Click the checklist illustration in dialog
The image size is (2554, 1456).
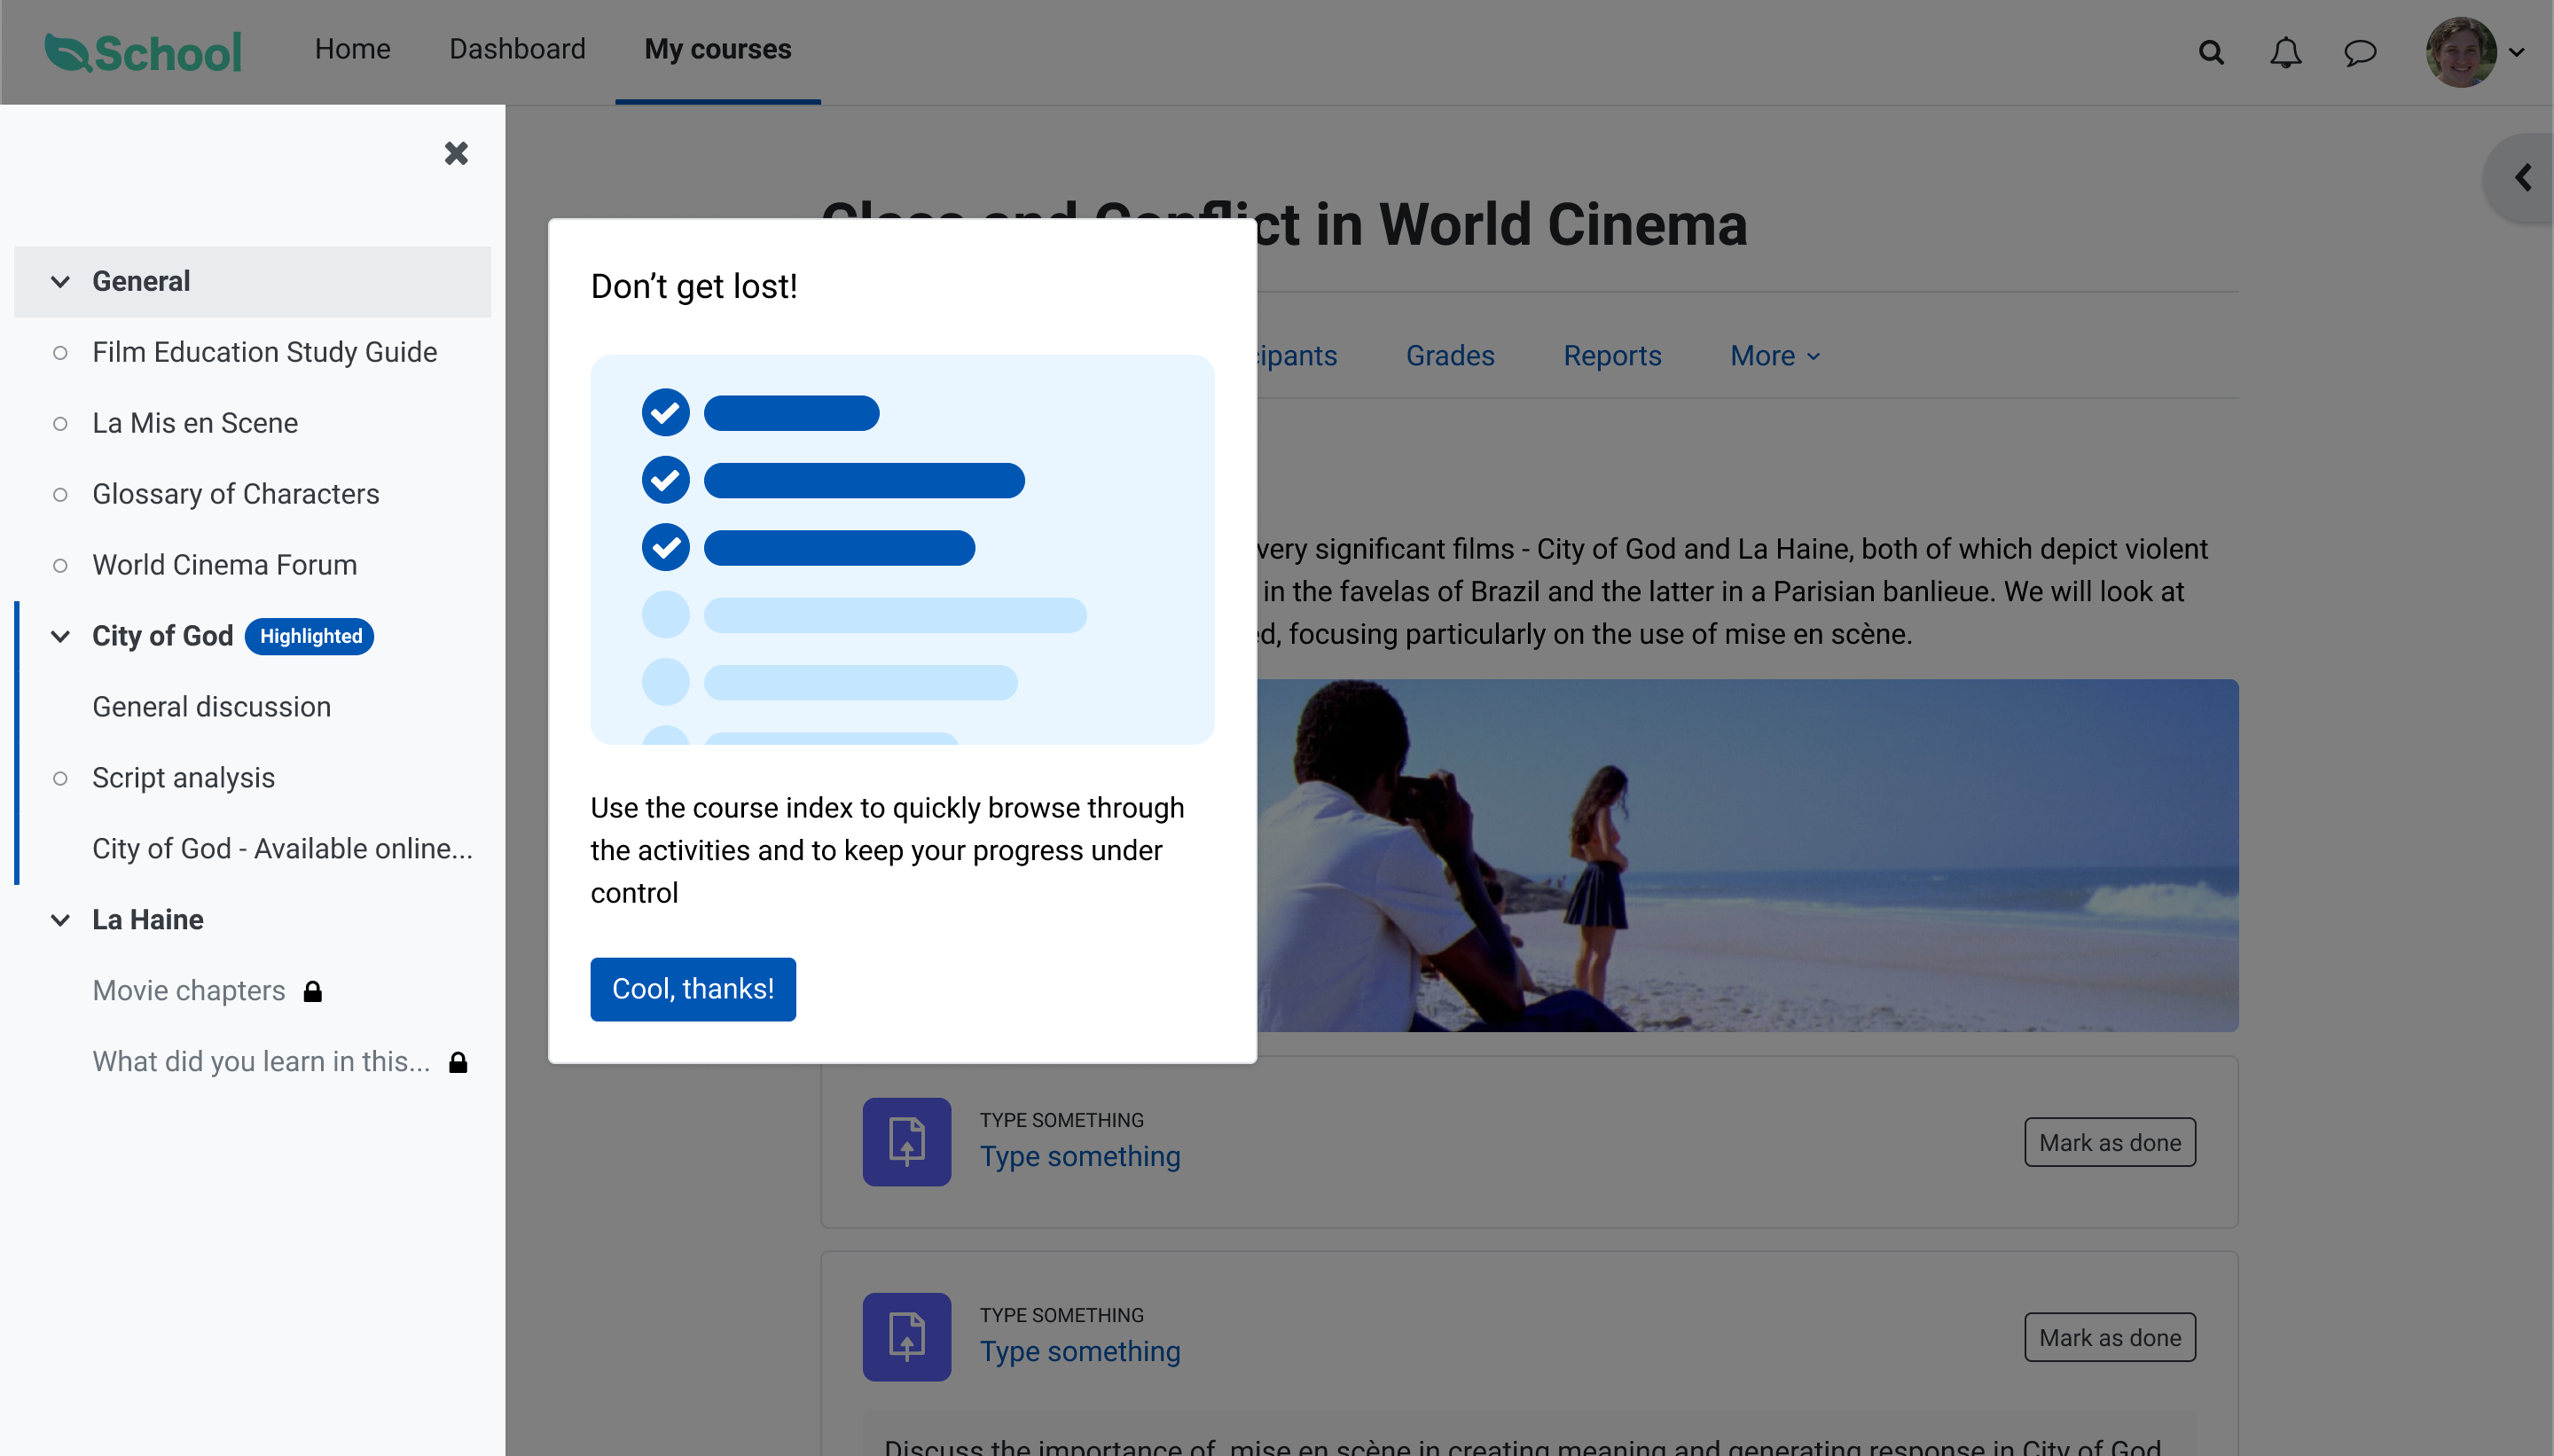pos(902,549)
